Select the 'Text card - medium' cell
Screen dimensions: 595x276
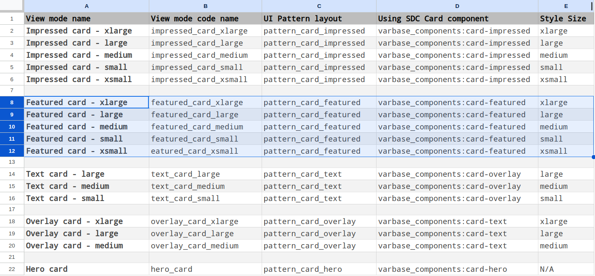[86, 186]
